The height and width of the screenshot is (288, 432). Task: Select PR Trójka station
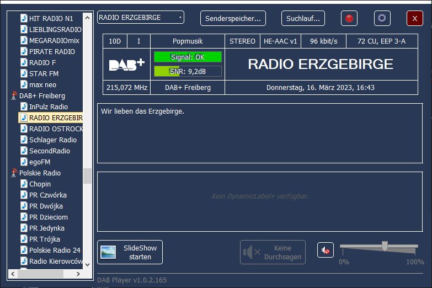45,239
